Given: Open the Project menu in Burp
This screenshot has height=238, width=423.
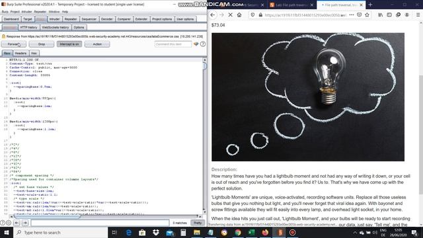Looking at the screenshot, I should 15,12.
